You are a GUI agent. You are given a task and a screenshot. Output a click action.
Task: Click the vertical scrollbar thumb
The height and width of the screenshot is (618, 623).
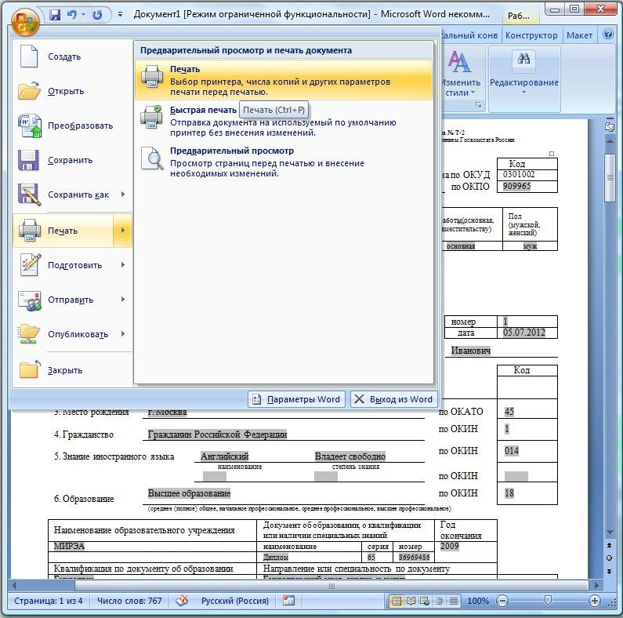[x=610, y=178]
